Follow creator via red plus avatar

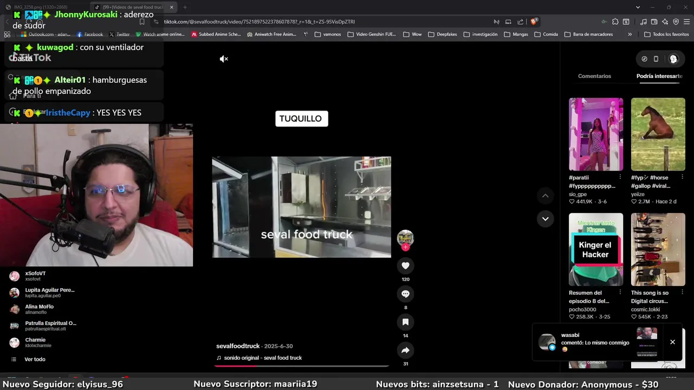[x=405, y=247]
